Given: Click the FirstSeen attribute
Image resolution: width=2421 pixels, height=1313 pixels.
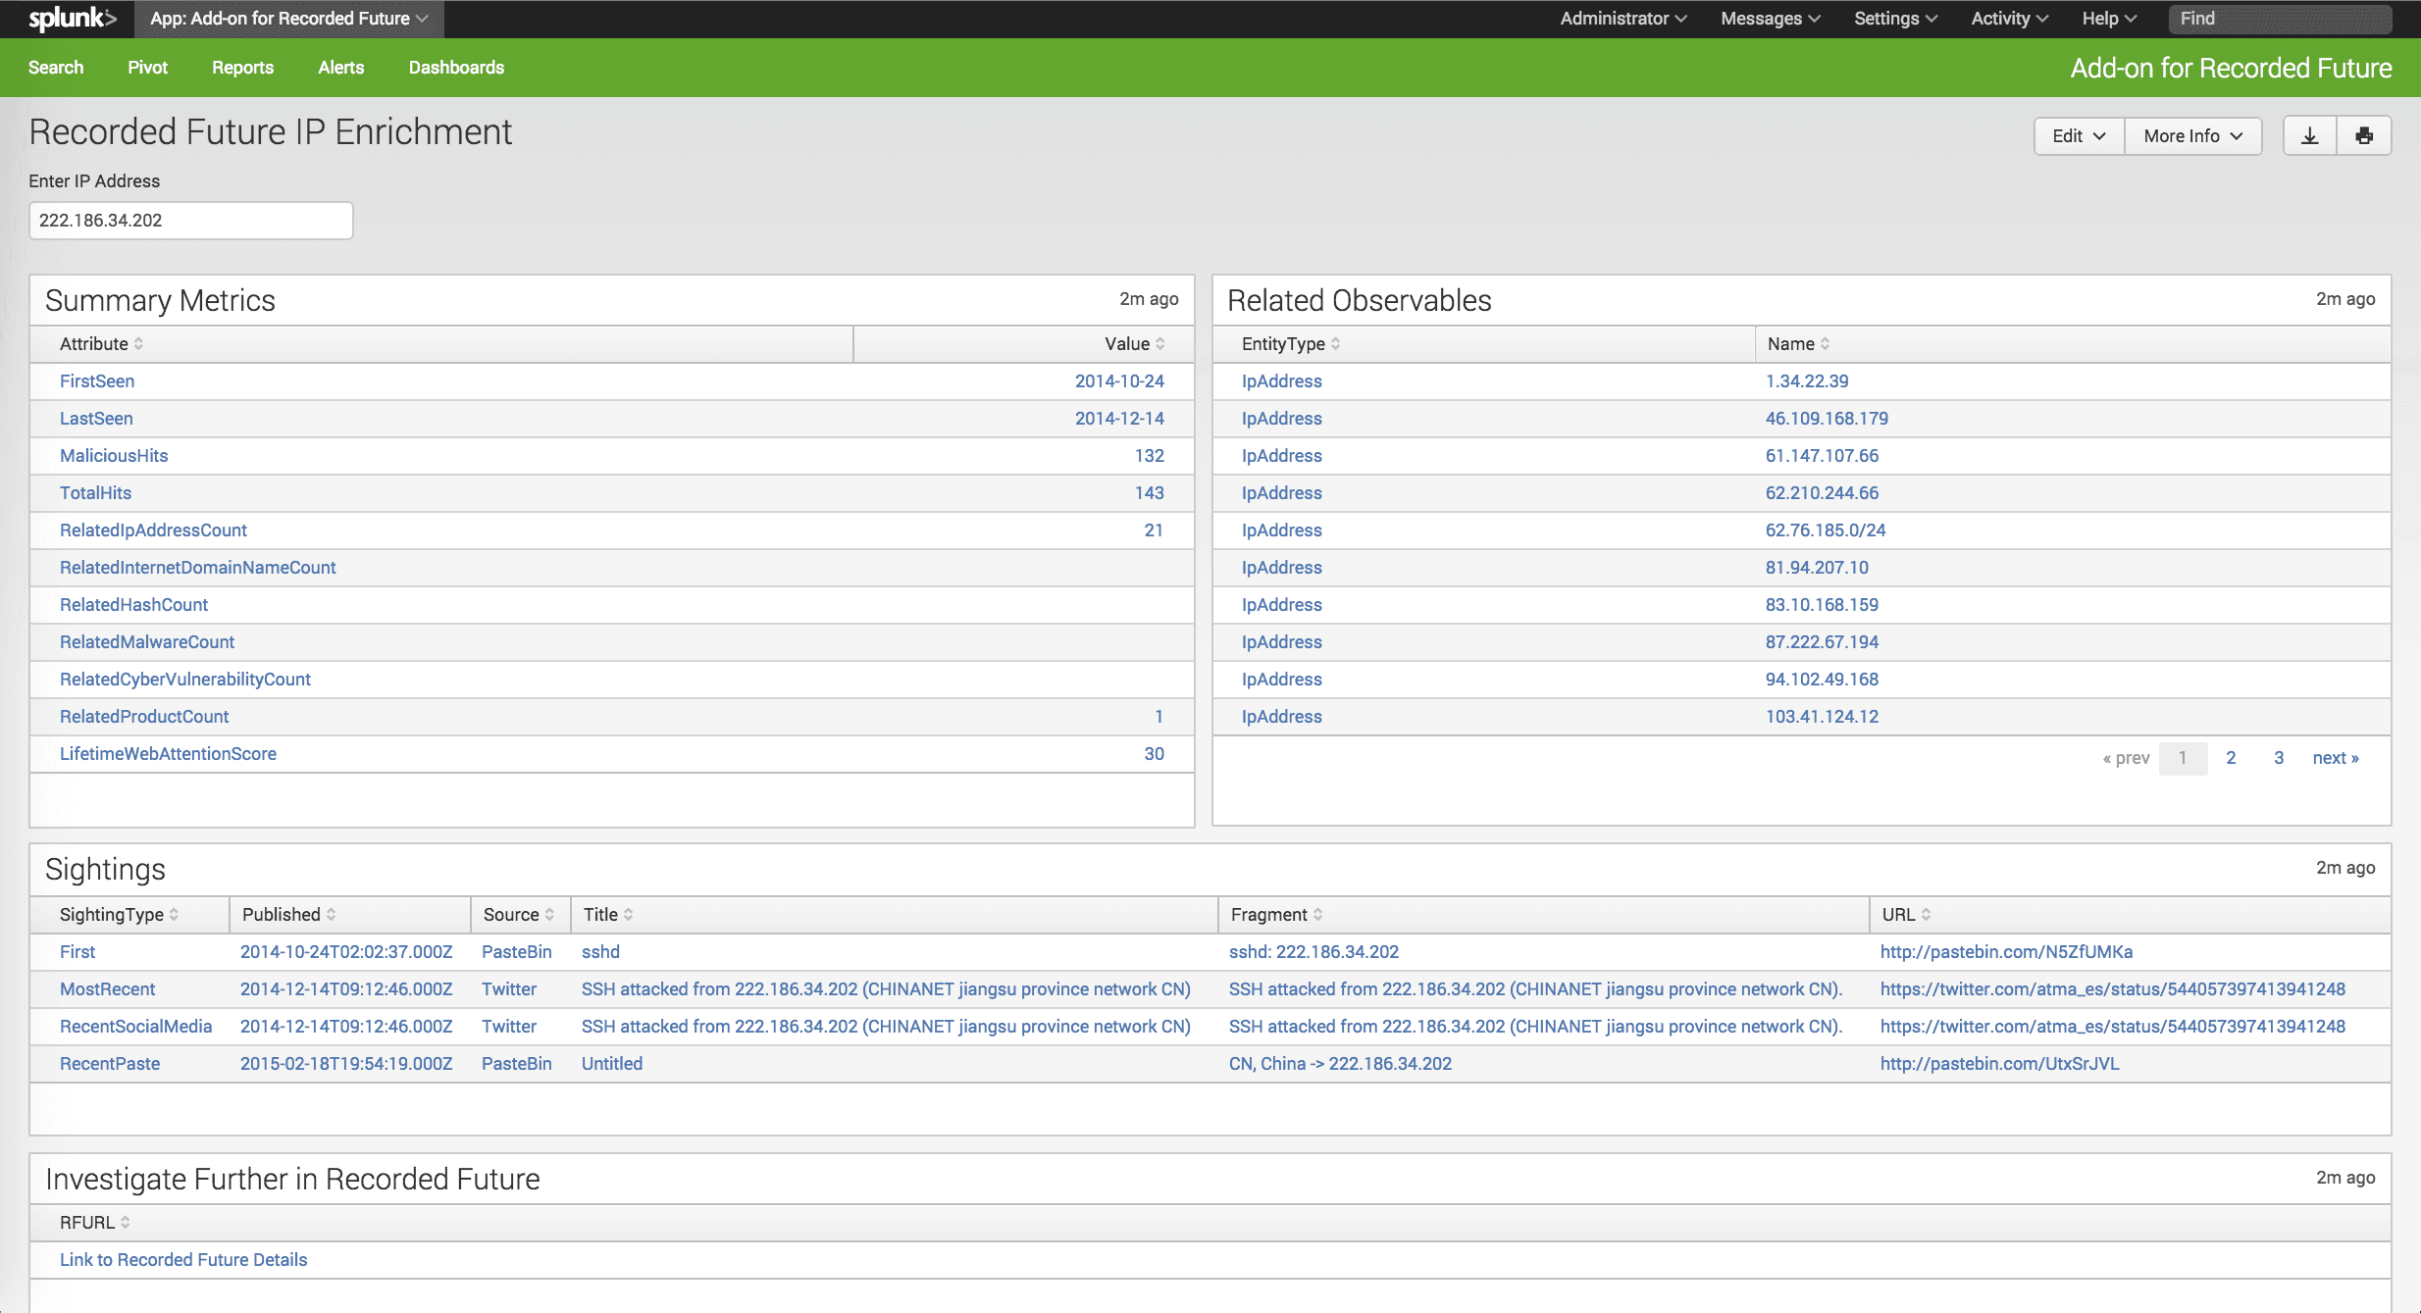Looking at the screenshot, I should 97,381.
